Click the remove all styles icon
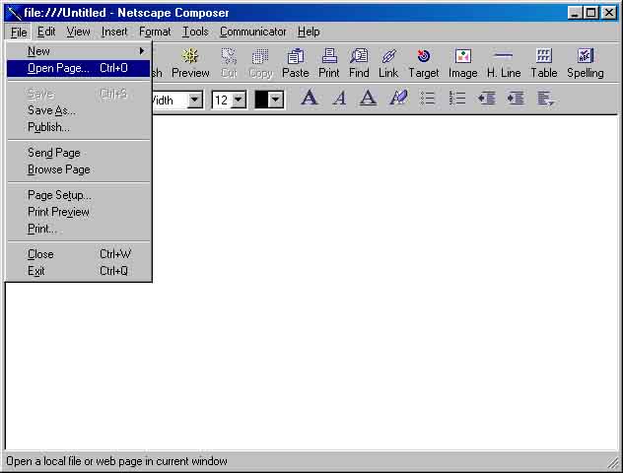Viewport: 623px width, 473px height. pyautogui.click(x=398, y=98)
